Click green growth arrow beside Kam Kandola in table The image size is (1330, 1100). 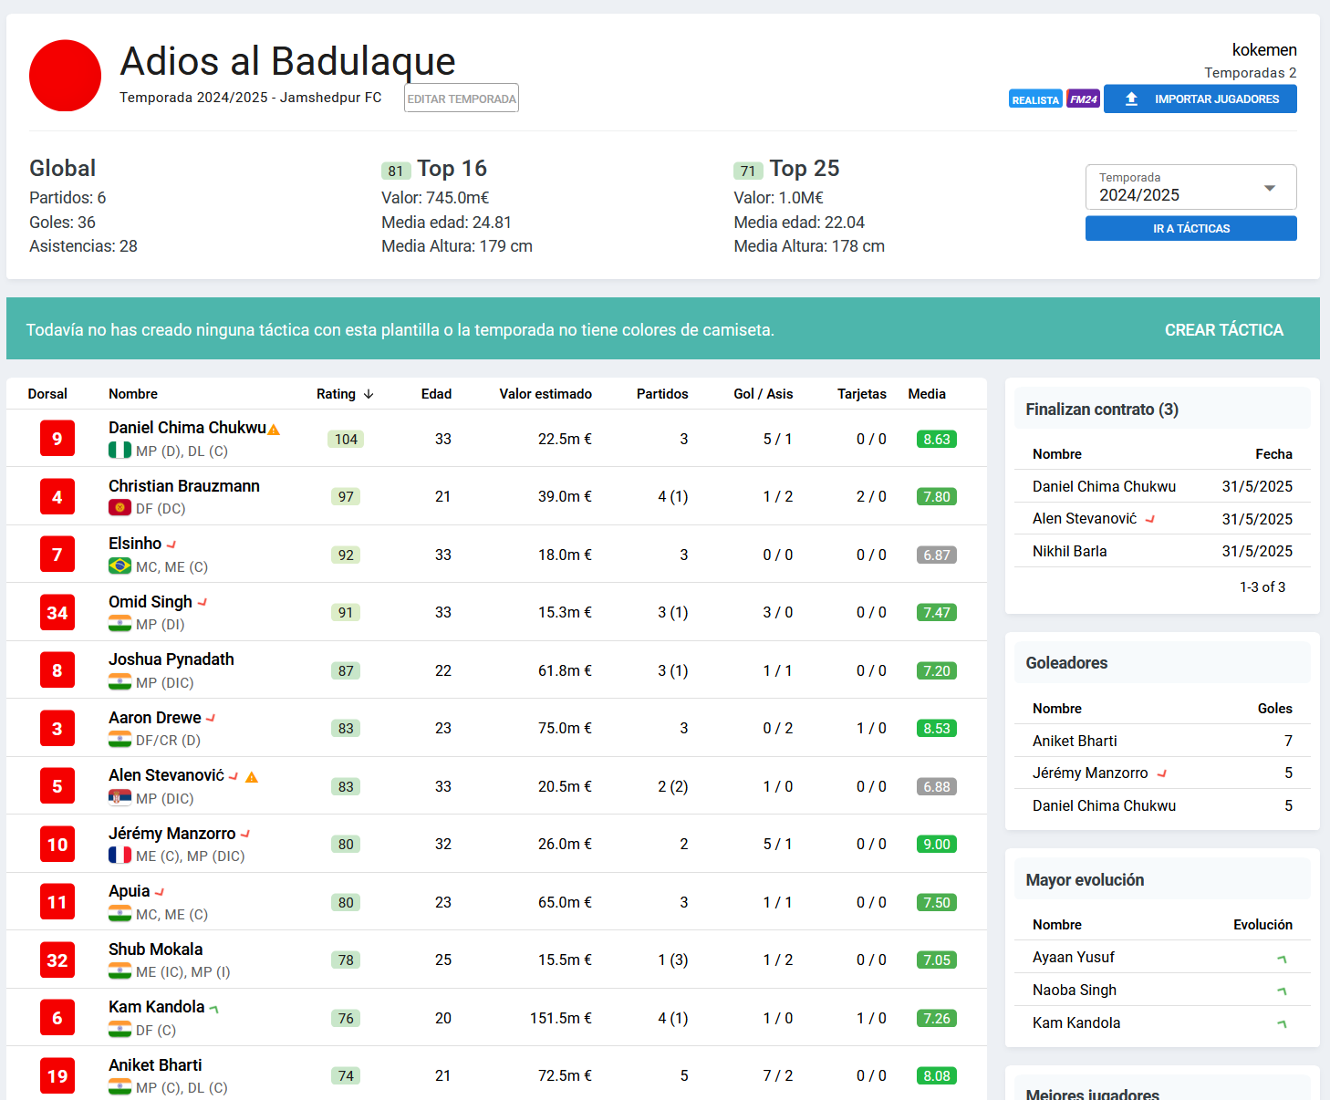214,1008
